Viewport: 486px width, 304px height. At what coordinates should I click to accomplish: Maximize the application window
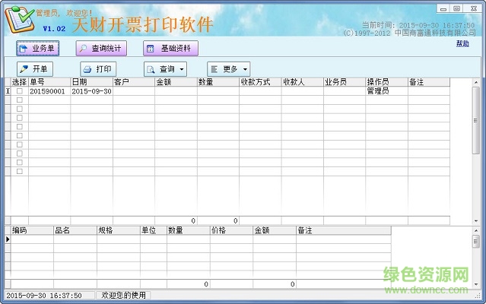click(456, 8)
